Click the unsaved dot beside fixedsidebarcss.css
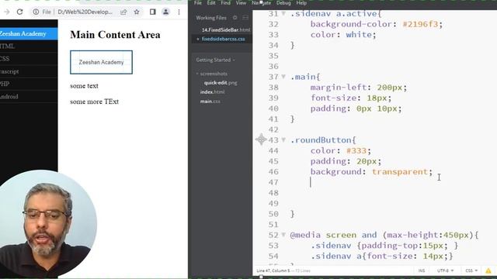497x279 pixels. tap(198, 39)
